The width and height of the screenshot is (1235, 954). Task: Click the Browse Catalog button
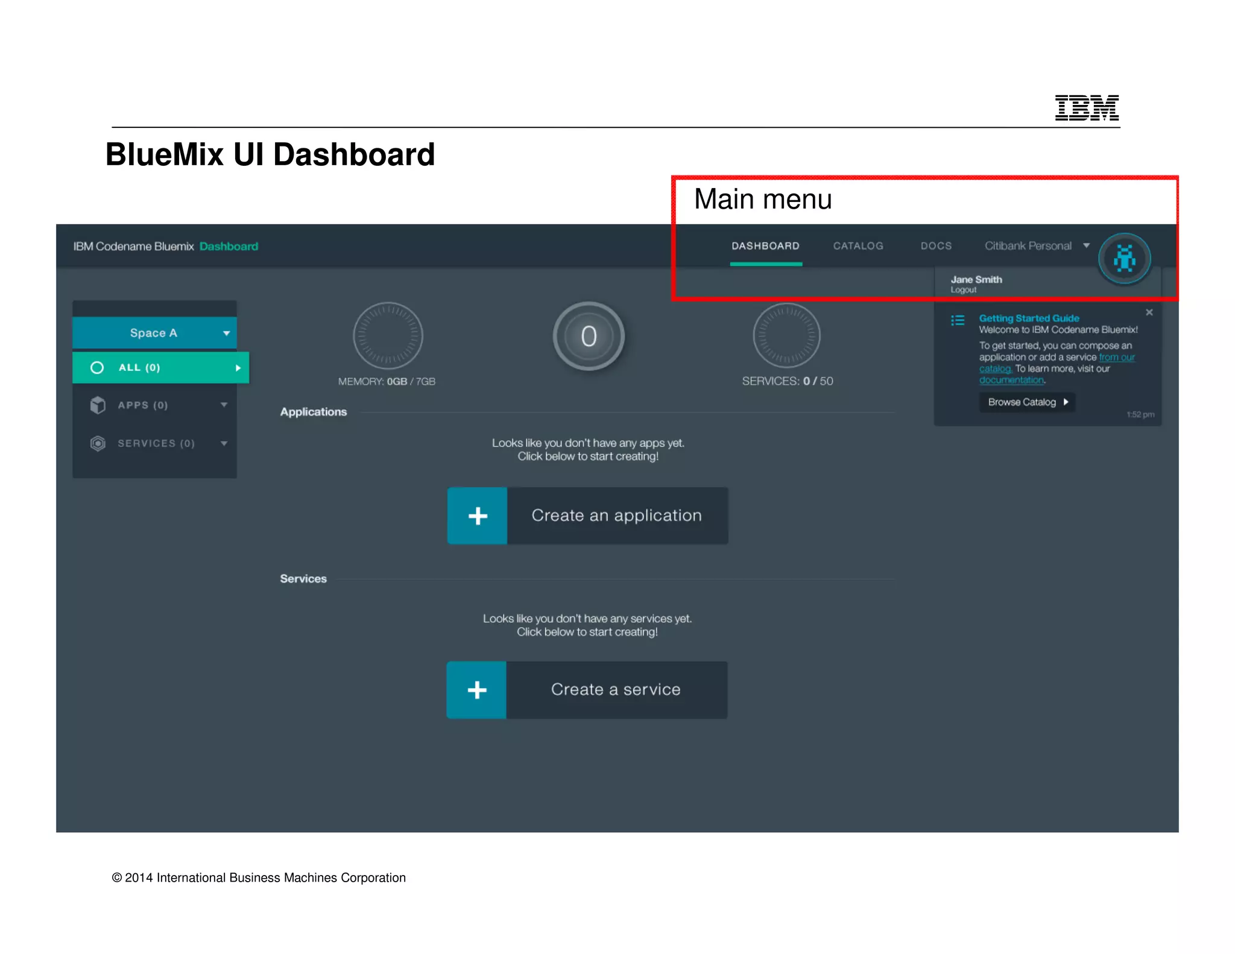click(x=1028, y=402)
